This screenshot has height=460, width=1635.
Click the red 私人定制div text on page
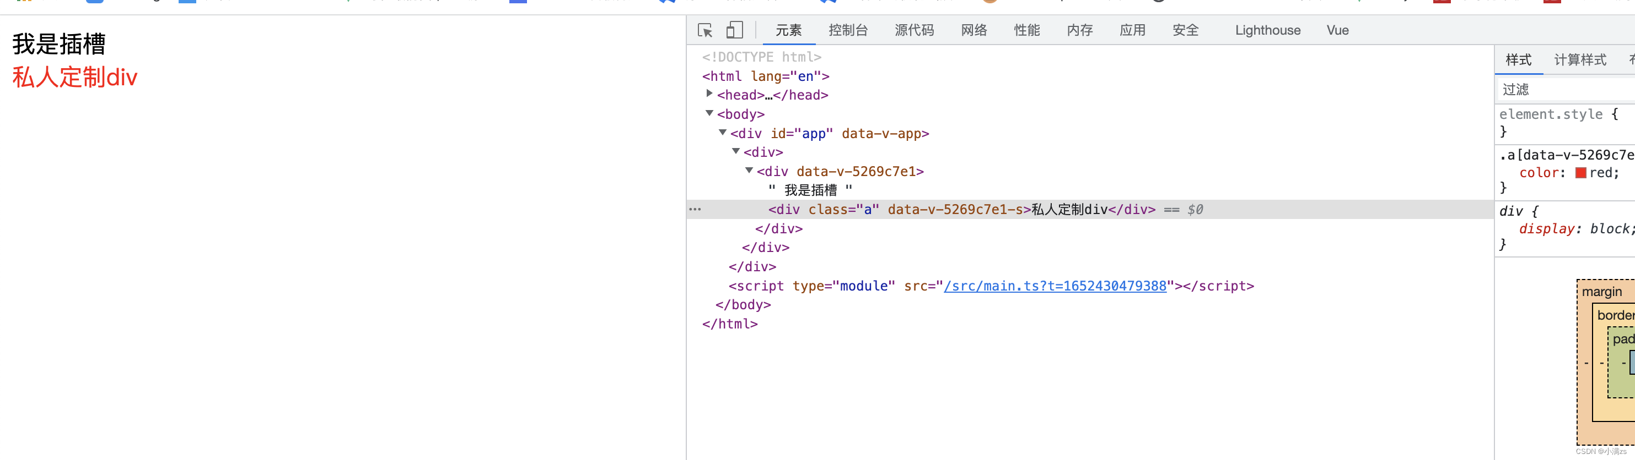[75, 76]
